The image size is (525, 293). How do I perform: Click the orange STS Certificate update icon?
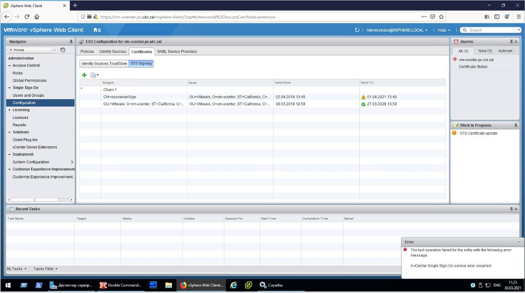point(454,133)
